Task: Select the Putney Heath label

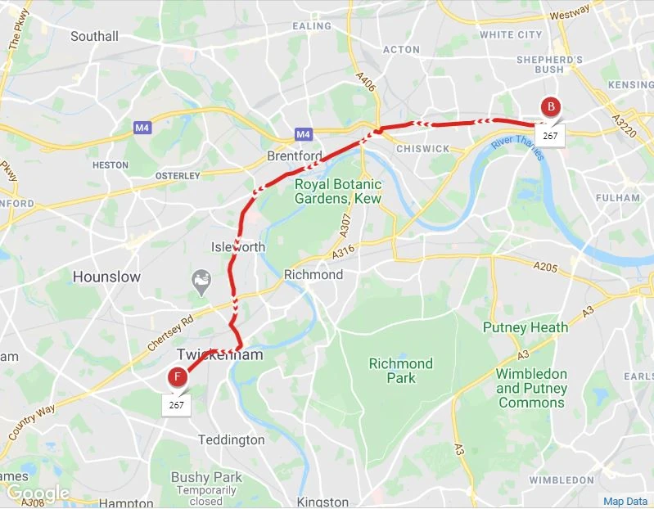Action: [525, 327]
